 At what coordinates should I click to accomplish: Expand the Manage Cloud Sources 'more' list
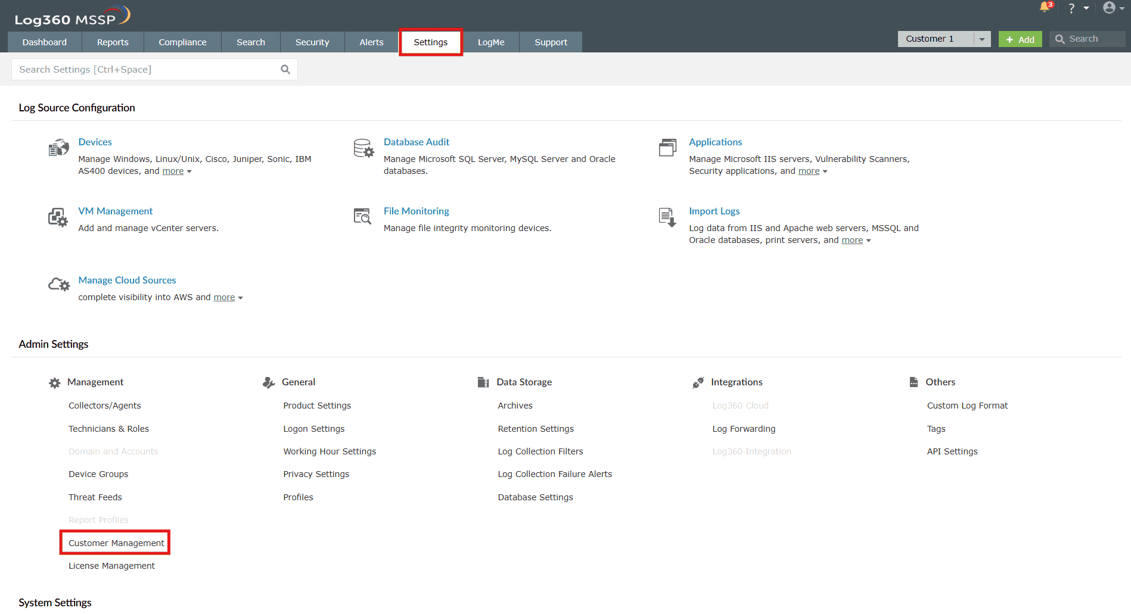[x=228, y=297]
